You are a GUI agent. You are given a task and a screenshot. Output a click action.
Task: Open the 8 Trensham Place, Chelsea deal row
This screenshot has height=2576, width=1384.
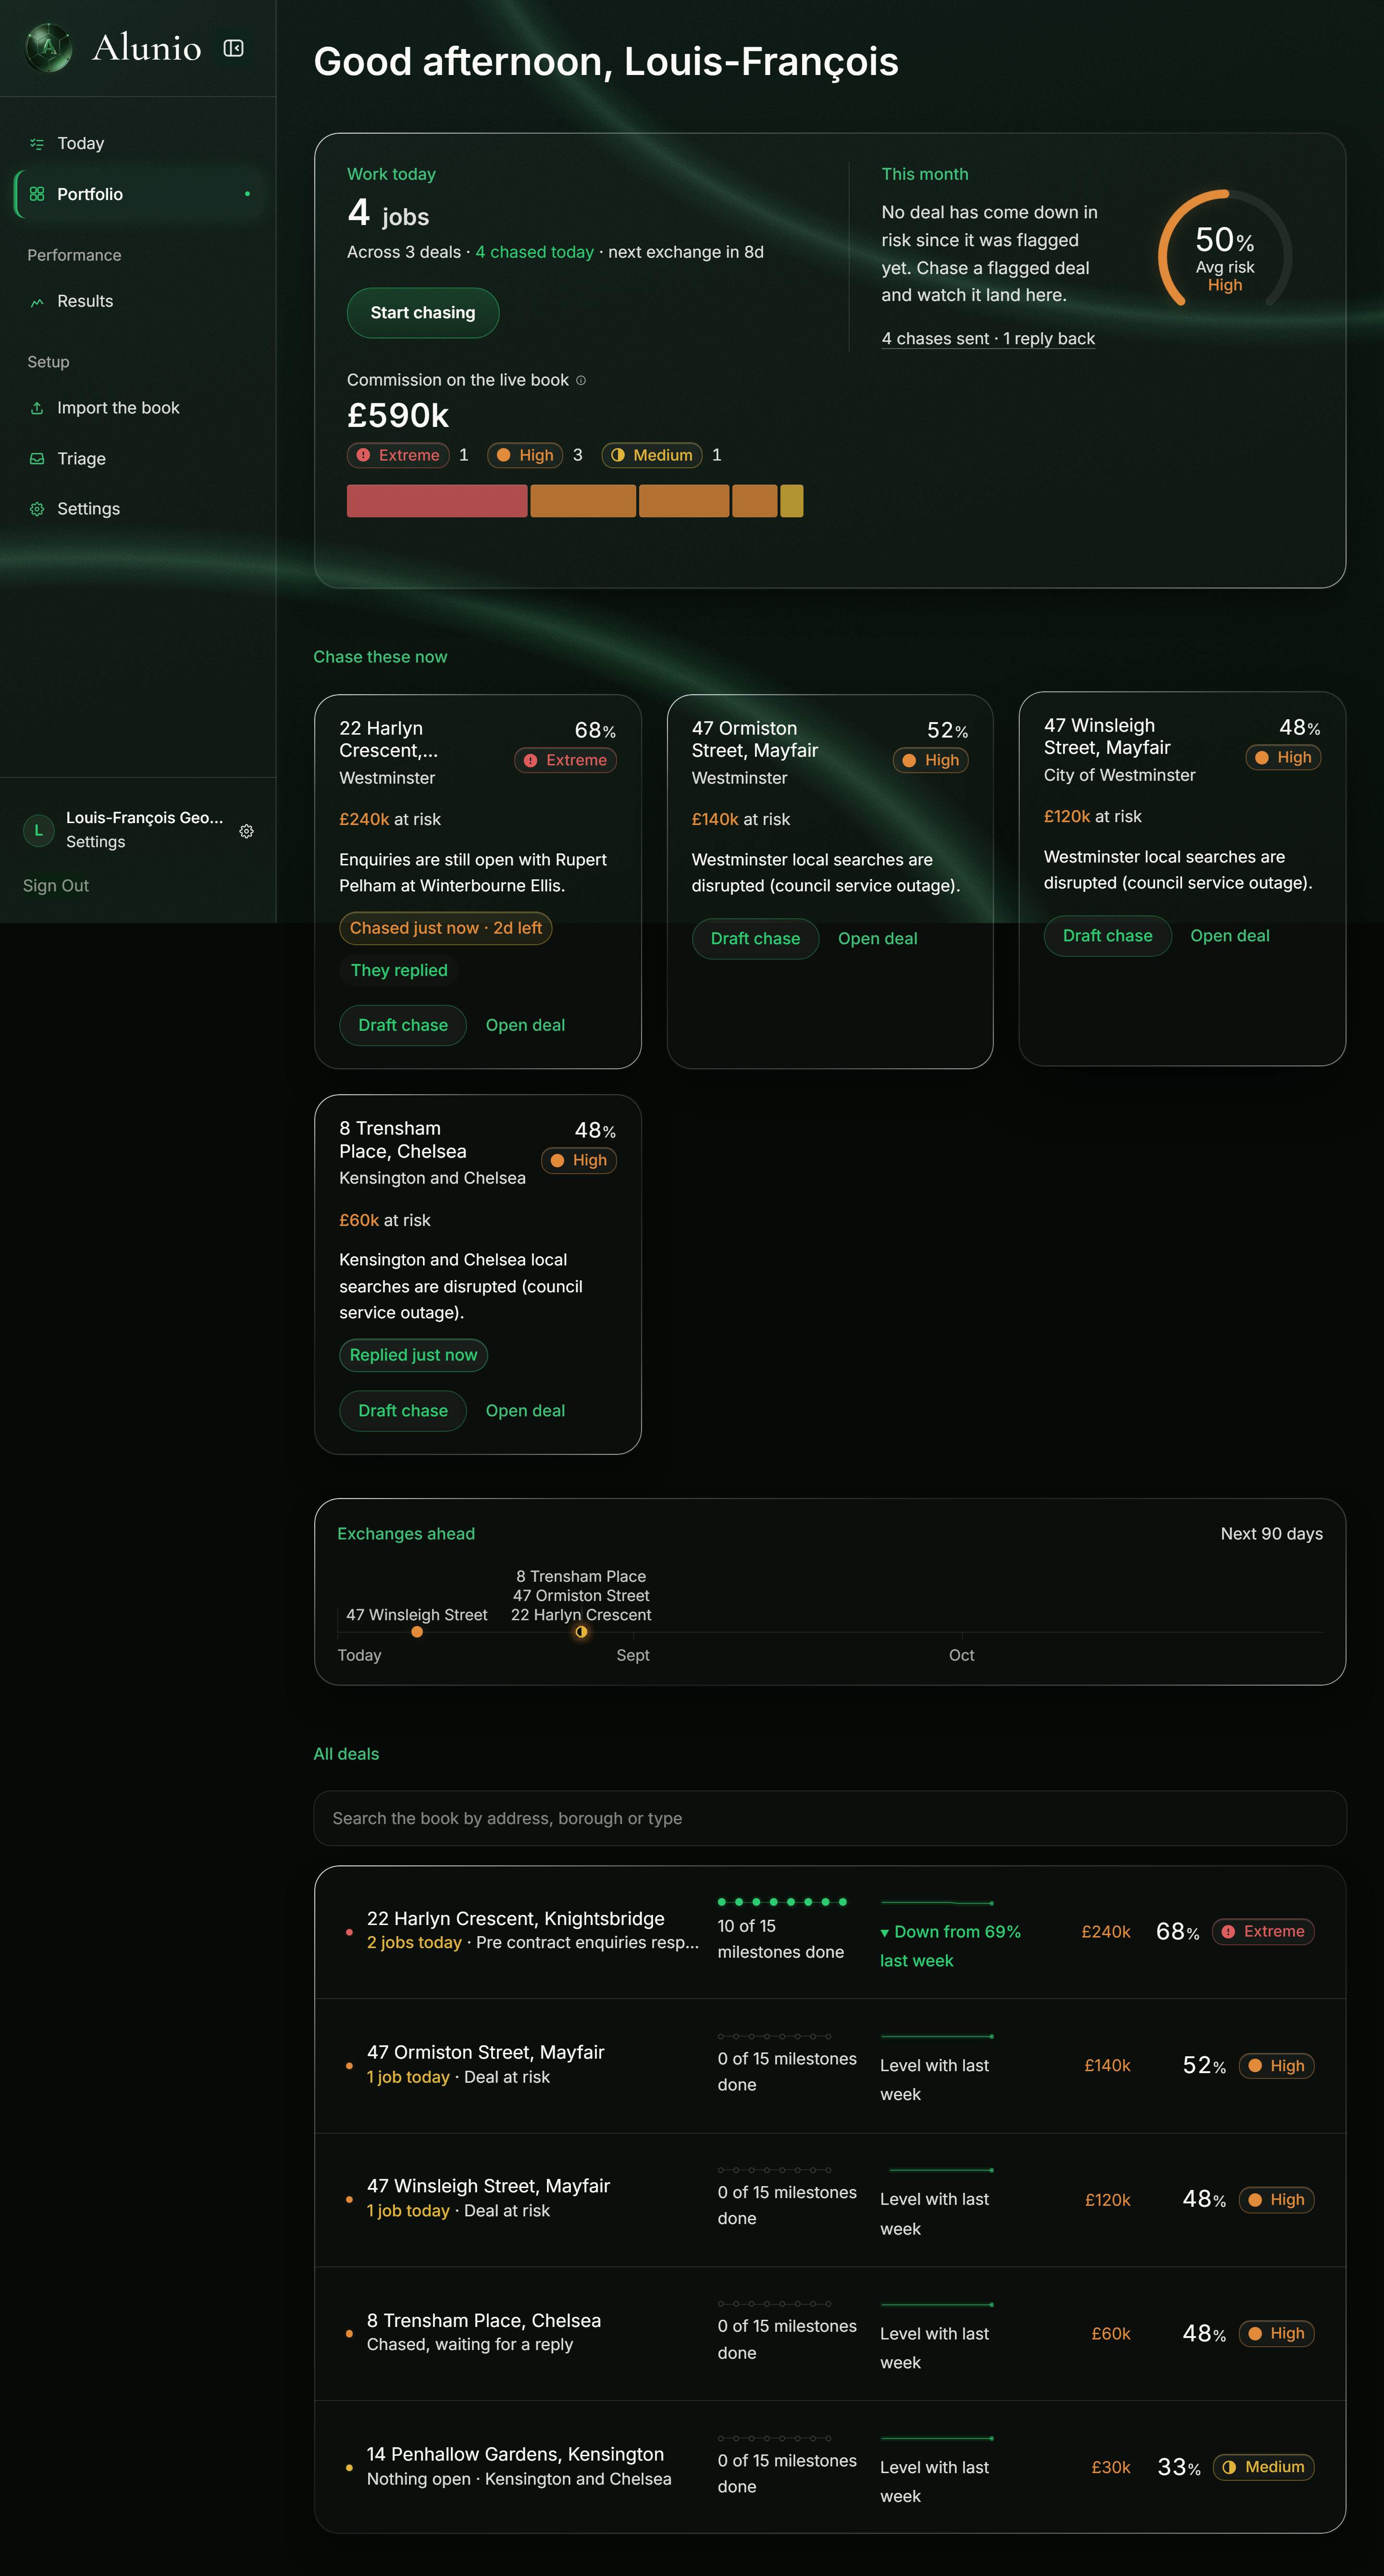(x=829, y=2334)
